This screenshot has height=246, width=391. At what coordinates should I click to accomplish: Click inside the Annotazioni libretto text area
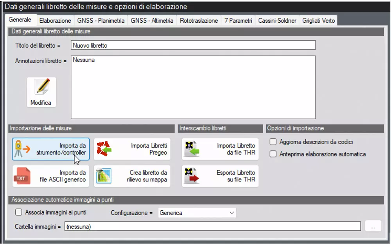(193, 87)
